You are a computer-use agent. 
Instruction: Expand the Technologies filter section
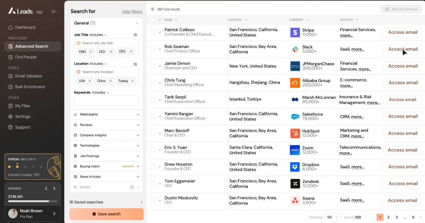click(107, 146)
